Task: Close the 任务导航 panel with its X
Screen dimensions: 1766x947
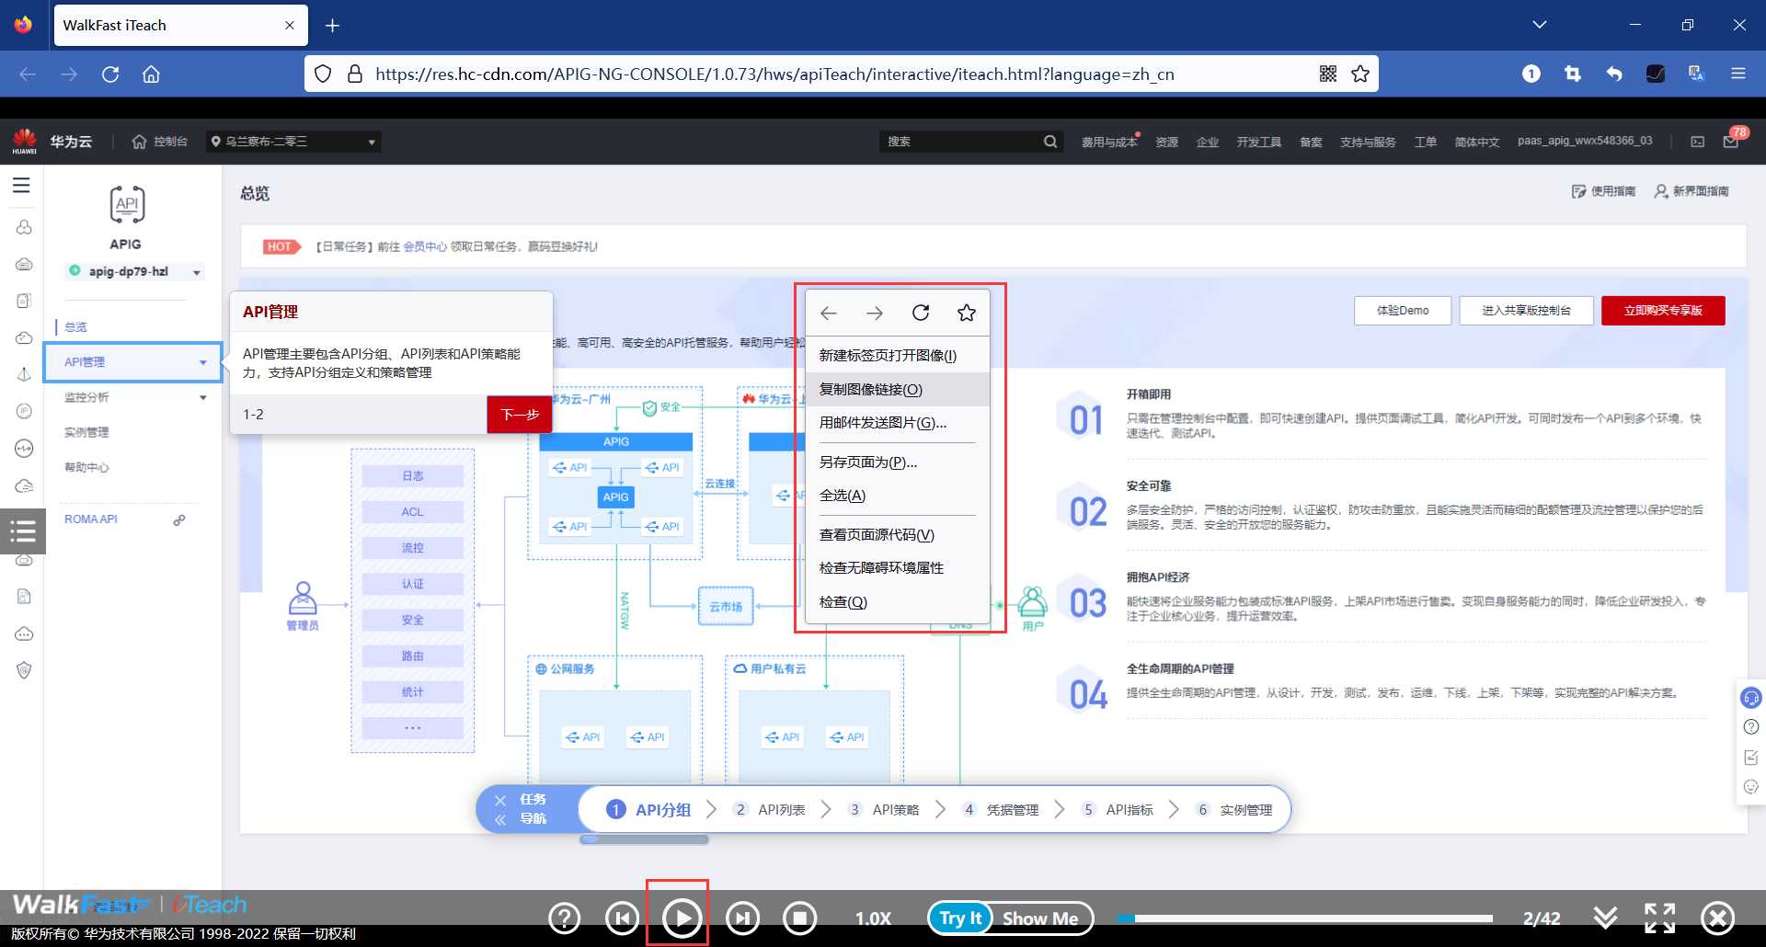Action: click(x=500, y=800)
